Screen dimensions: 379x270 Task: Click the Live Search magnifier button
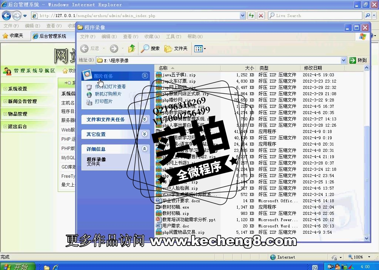368,16
